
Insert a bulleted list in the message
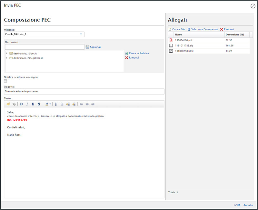[62, 104]
